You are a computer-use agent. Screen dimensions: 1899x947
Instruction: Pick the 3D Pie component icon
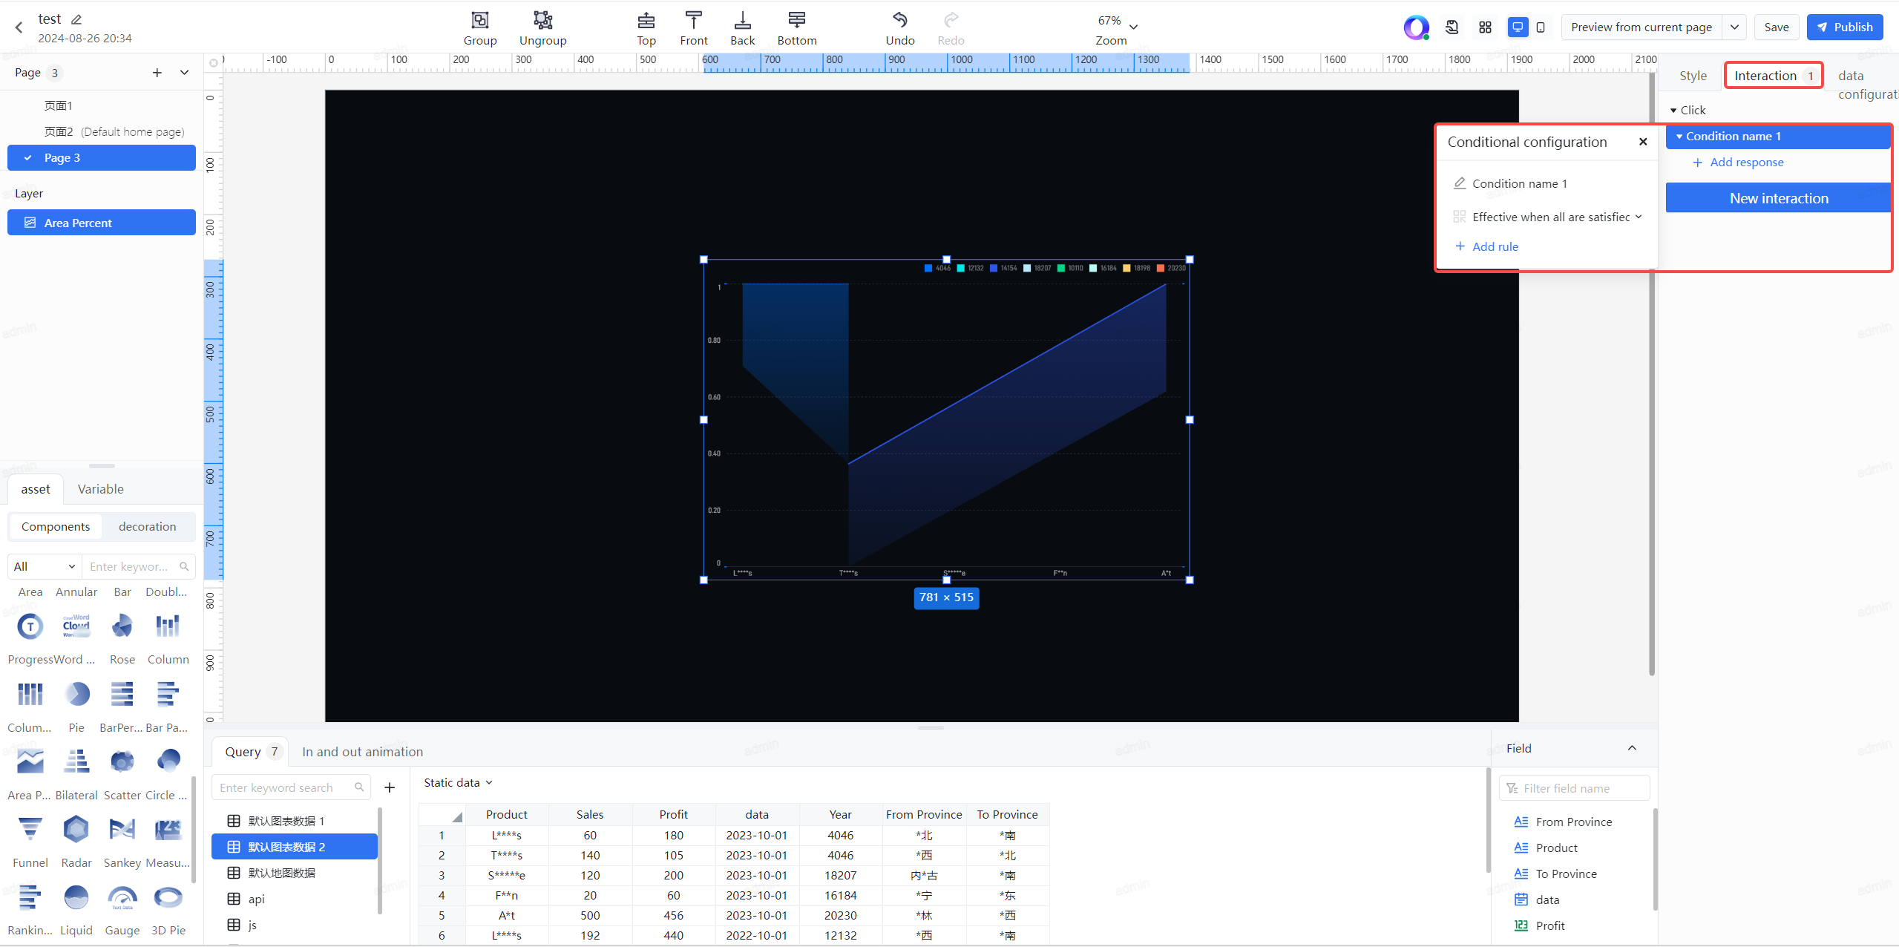pos(168,897)
